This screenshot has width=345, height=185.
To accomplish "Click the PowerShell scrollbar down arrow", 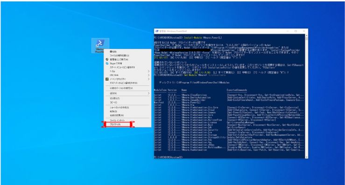I will click(307, 157).
